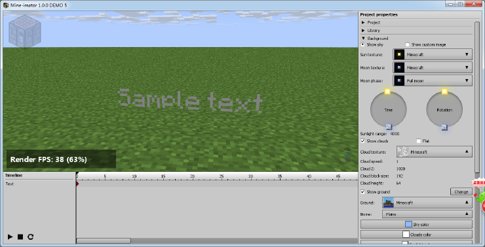Select the Show custom image option
The image size is (485, 247).
coord(408,44)
